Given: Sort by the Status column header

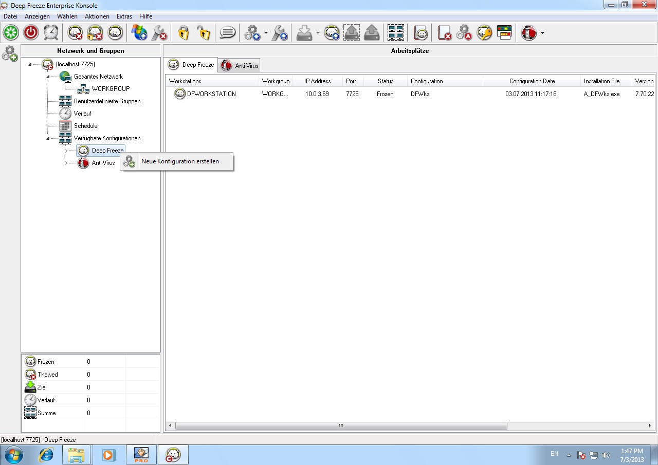Looking at the screenshot, I should [x=386, y=81].
